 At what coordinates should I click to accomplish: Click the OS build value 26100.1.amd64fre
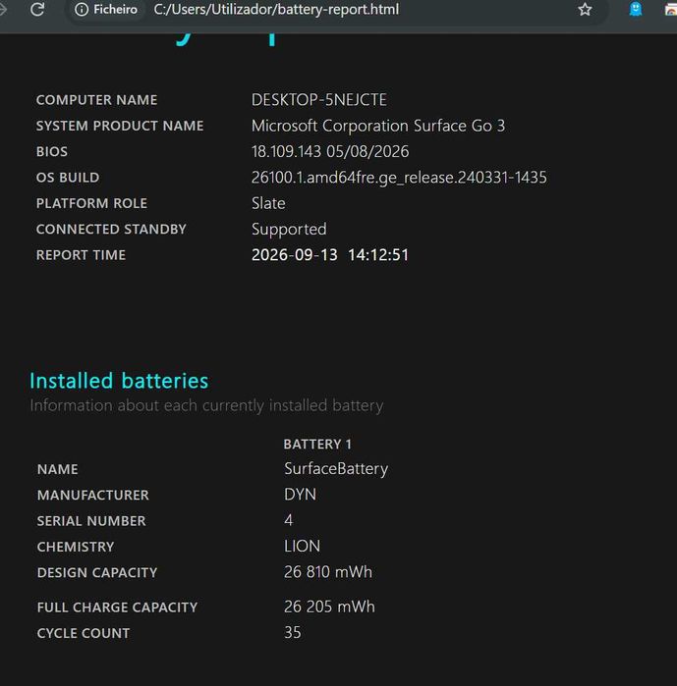399,178
